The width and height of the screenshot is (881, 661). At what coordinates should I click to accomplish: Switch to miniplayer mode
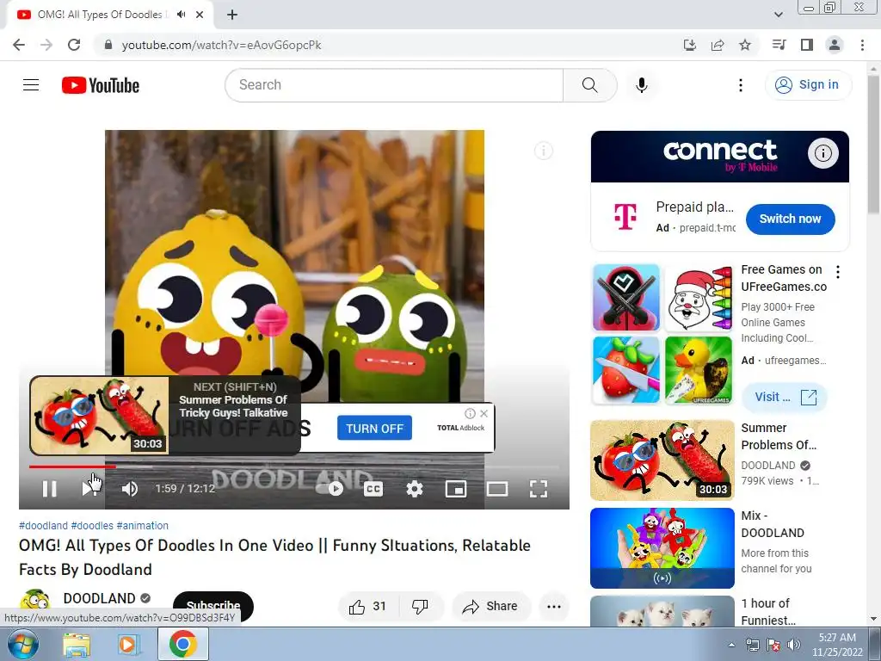(456, 489)
